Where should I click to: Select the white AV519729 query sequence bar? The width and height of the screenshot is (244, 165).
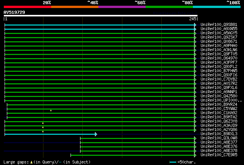click(x=101, y=16)
